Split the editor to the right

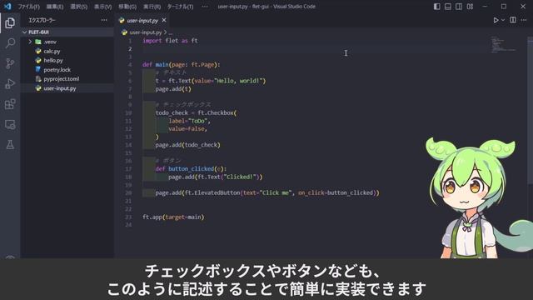pos(513,20)
